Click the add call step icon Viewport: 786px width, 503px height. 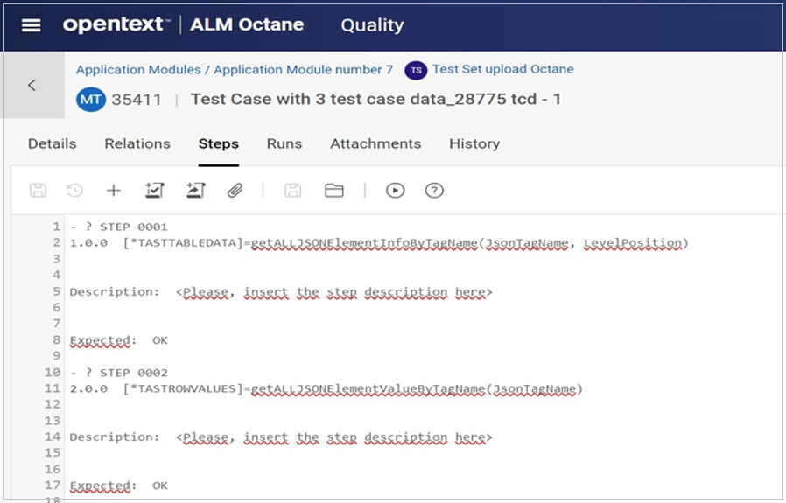pos(194,190)
